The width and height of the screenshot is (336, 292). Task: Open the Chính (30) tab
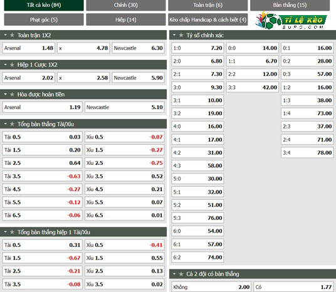coord(126,5)
